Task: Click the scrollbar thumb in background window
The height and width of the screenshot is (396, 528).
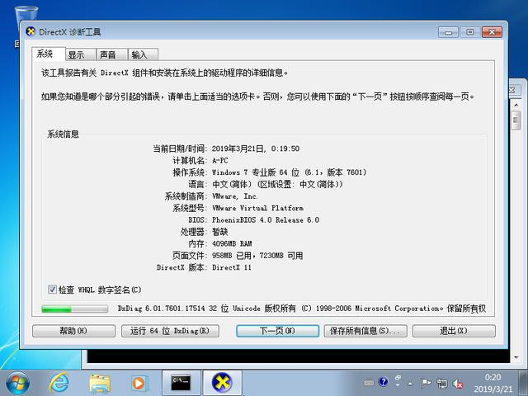Action: pyautogui.click(x=516, y=120)
